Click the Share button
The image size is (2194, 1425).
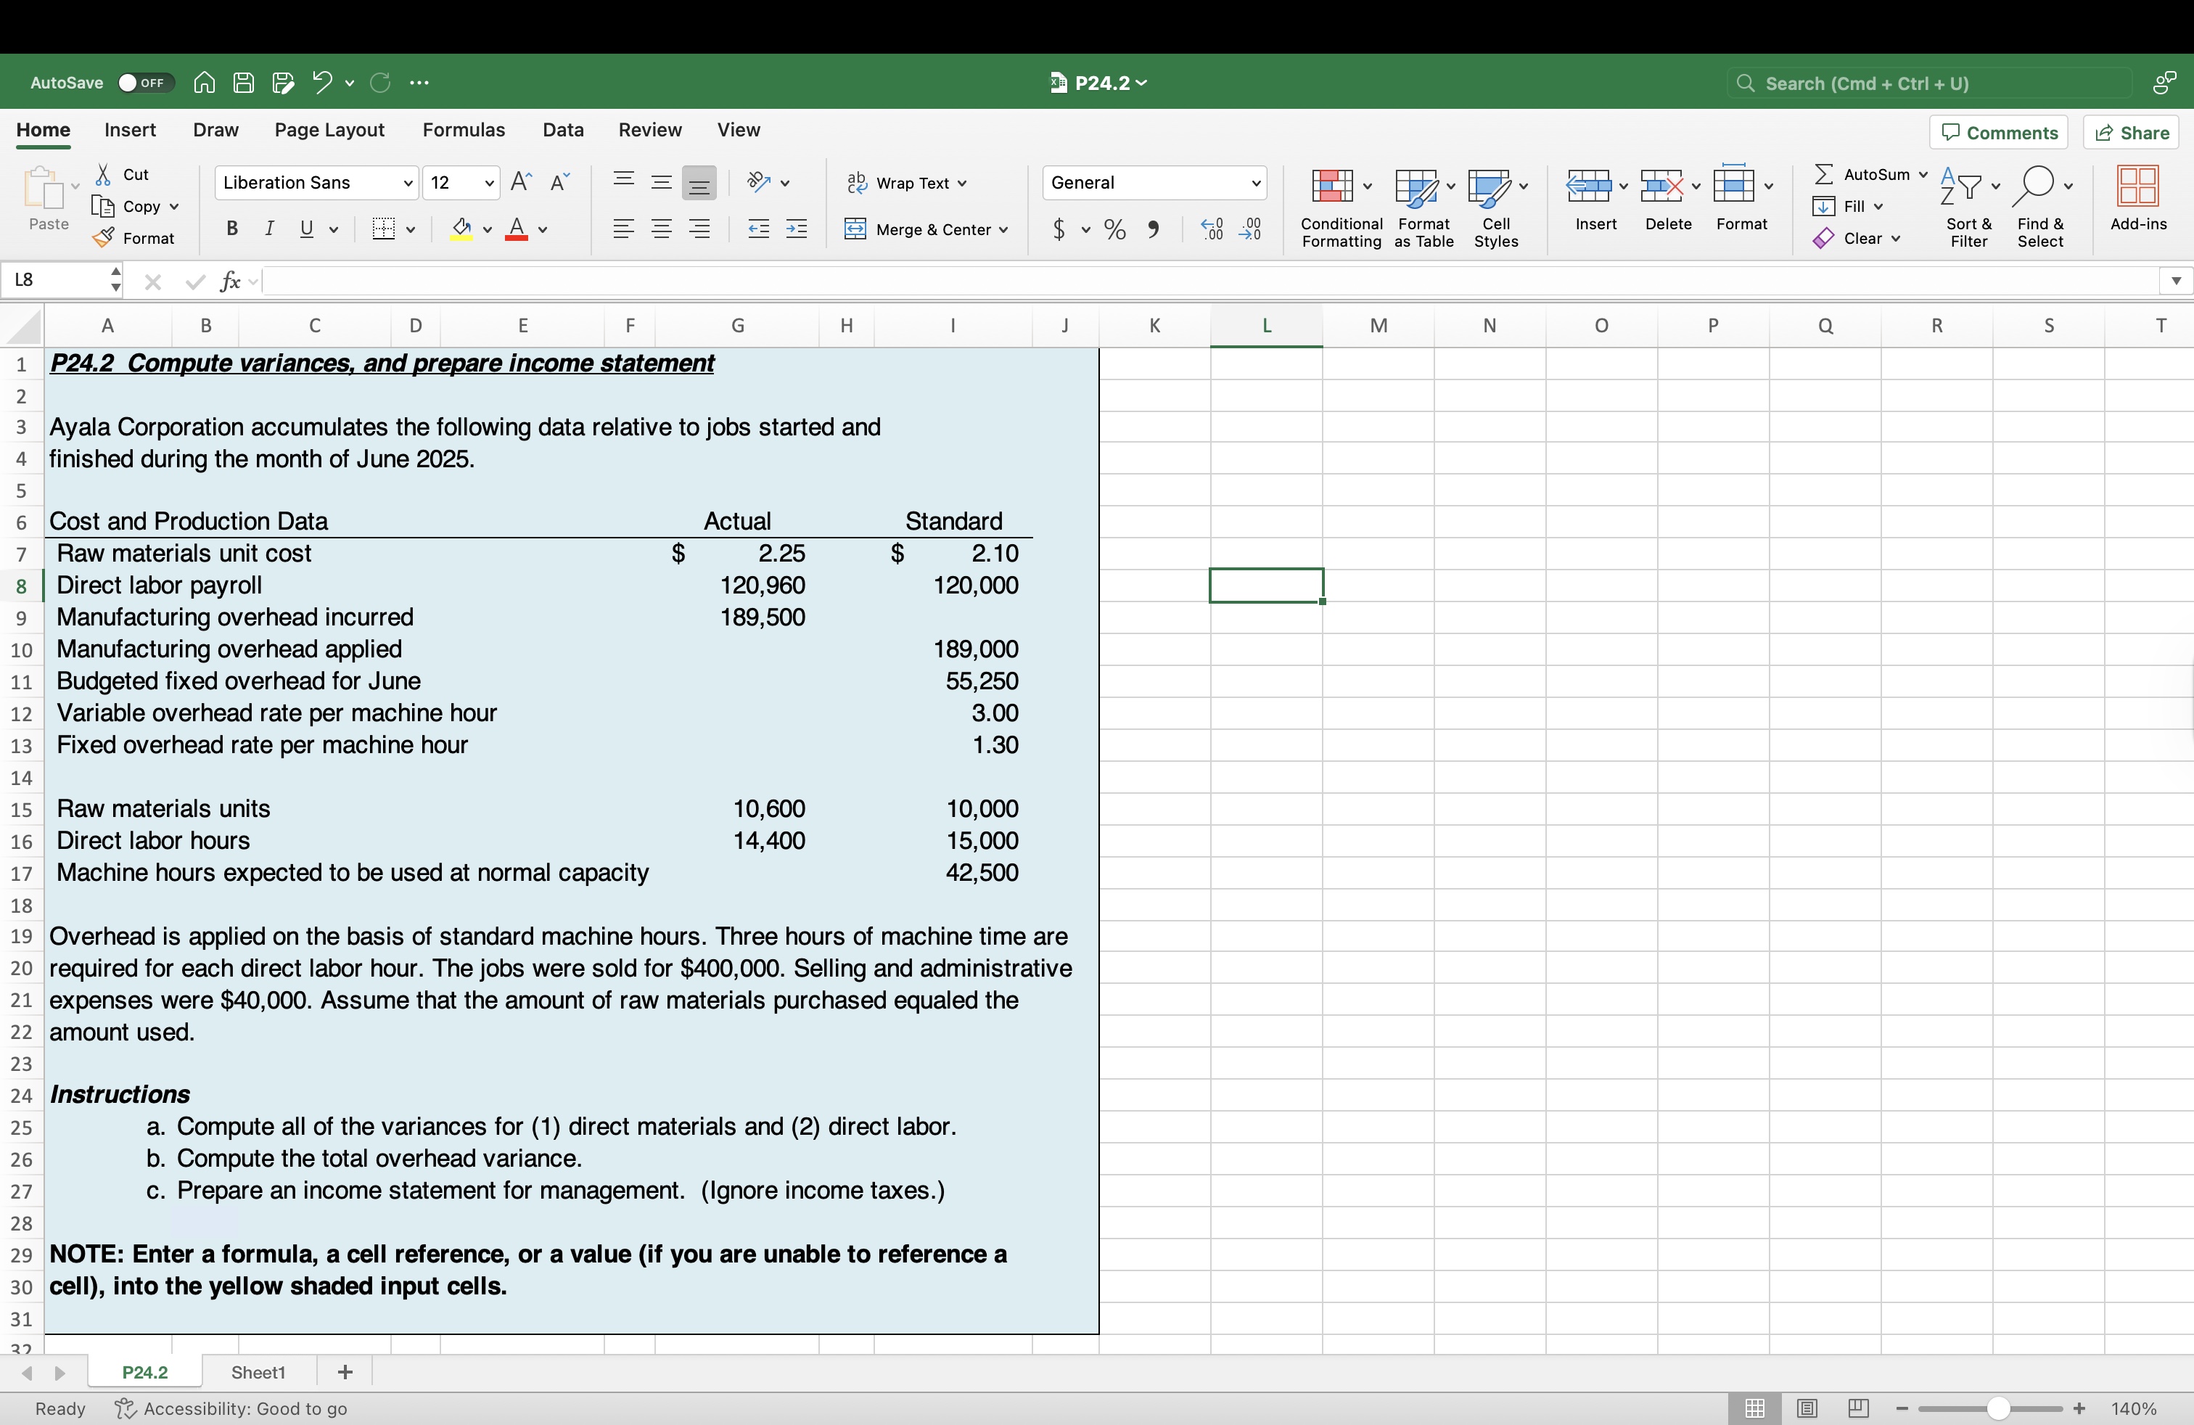(2132, 132)
